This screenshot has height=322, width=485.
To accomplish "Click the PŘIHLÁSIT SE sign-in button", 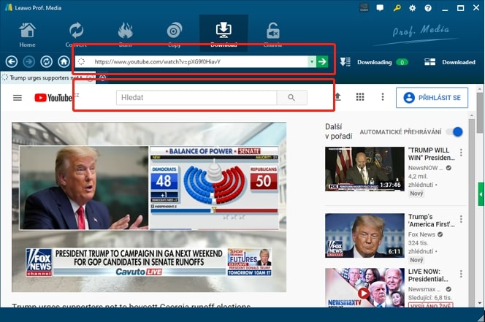I will coord(432,98).
